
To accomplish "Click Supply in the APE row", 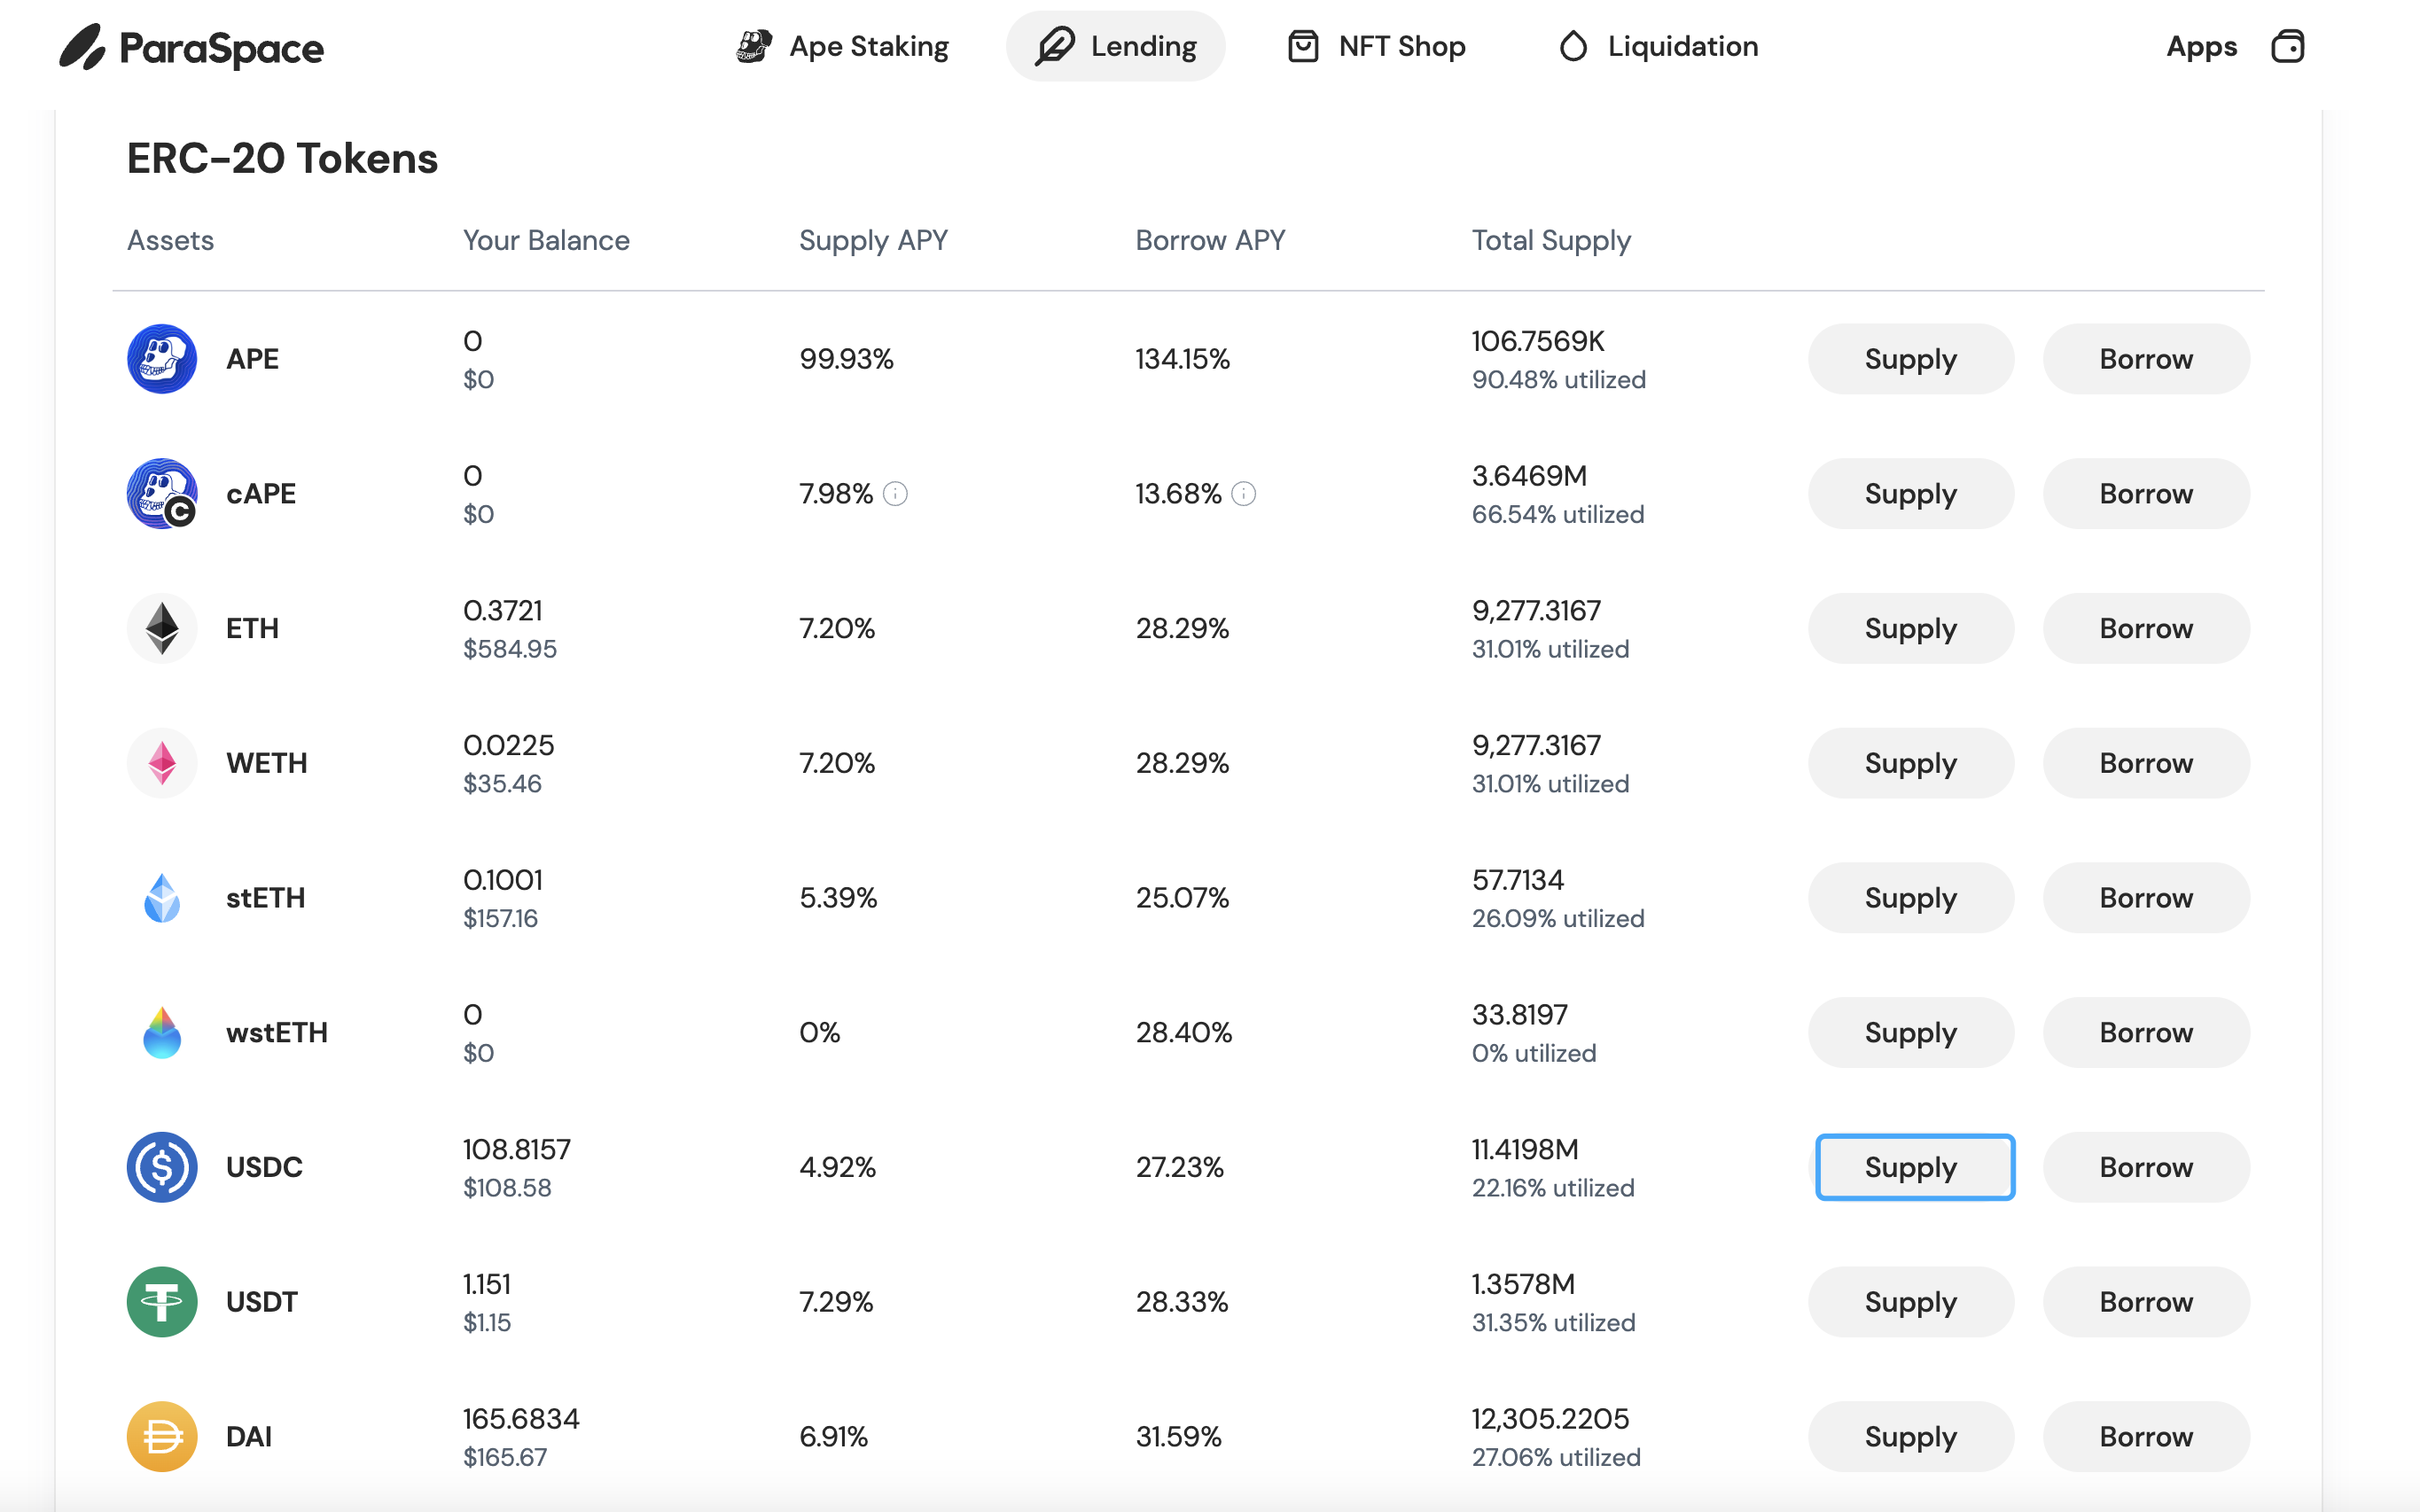I will [x=1910, y=359].
